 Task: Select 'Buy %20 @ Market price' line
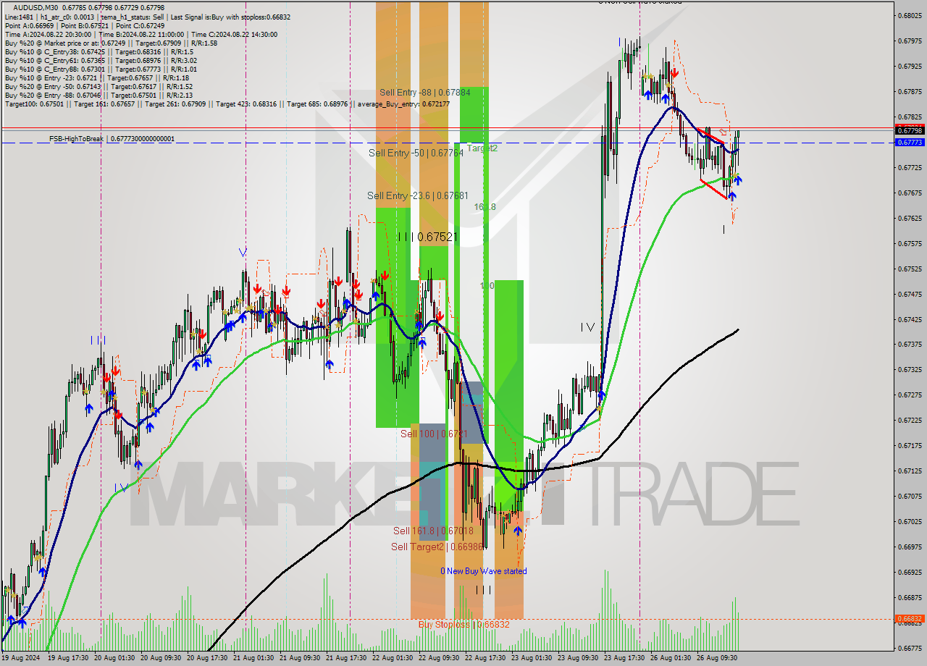[x=111, y=43]
